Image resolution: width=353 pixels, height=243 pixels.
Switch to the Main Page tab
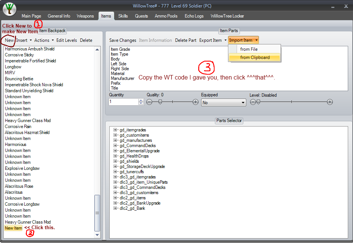pos(31,16)
